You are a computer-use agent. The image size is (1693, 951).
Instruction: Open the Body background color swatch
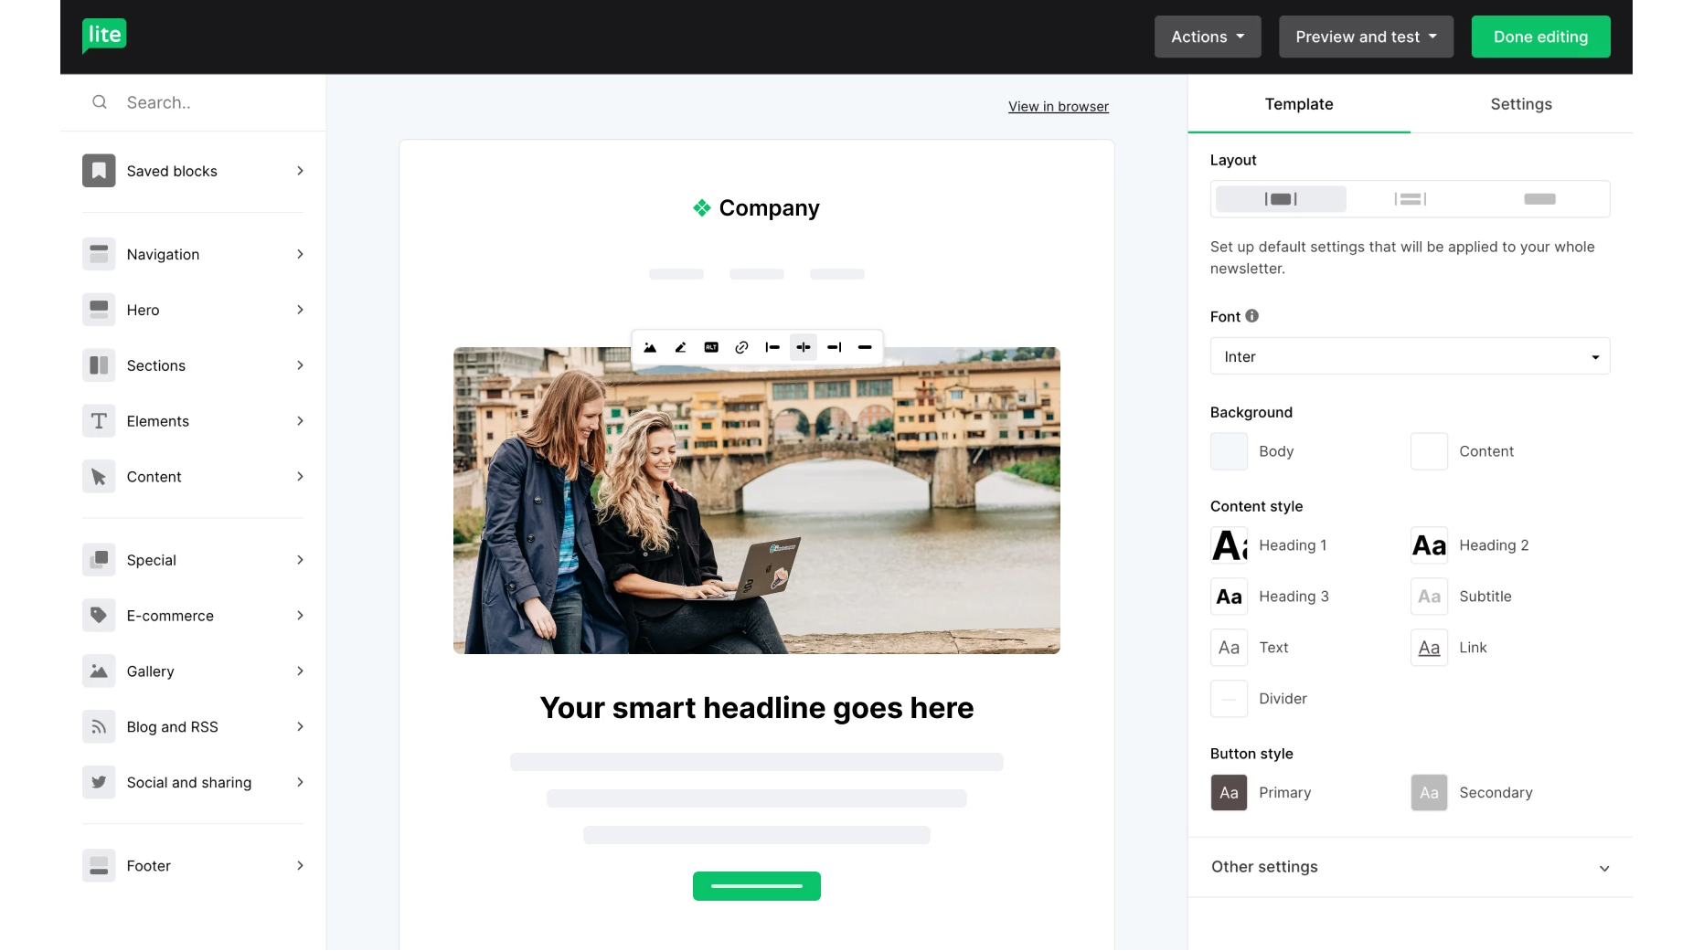[x=1229, y=451]
